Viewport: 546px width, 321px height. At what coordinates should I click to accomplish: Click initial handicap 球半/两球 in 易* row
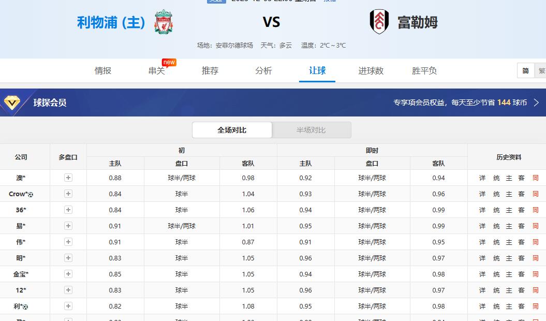pos(182,226)
